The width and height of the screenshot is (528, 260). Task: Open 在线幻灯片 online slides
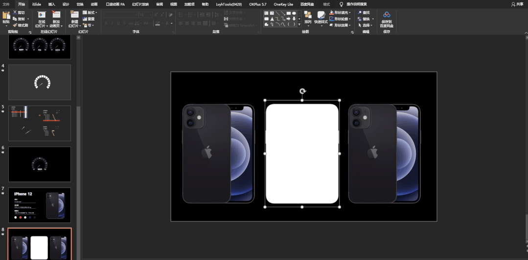42,19
